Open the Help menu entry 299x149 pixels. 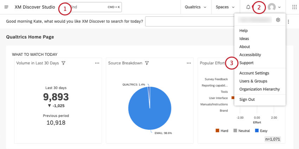point(243,31)
